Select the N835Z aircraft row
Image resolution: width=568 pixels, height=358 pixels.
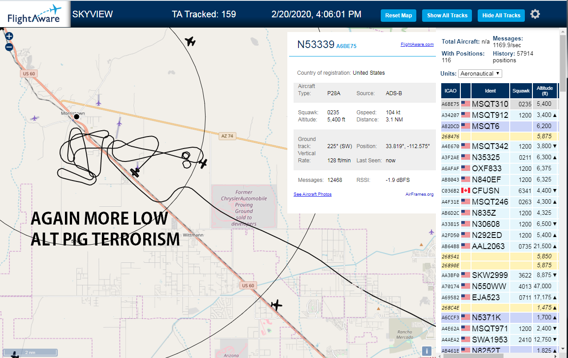(x=499, y=213)
